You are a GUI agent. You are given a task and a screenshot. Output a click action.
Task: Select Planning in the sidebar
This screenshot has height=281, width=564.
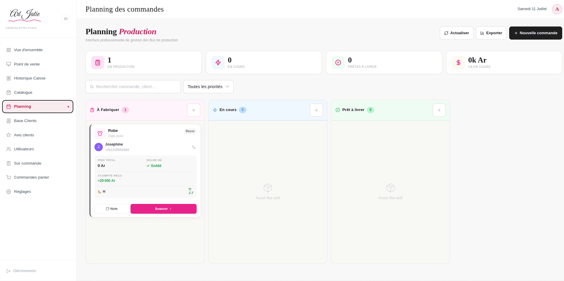point(38,107)
